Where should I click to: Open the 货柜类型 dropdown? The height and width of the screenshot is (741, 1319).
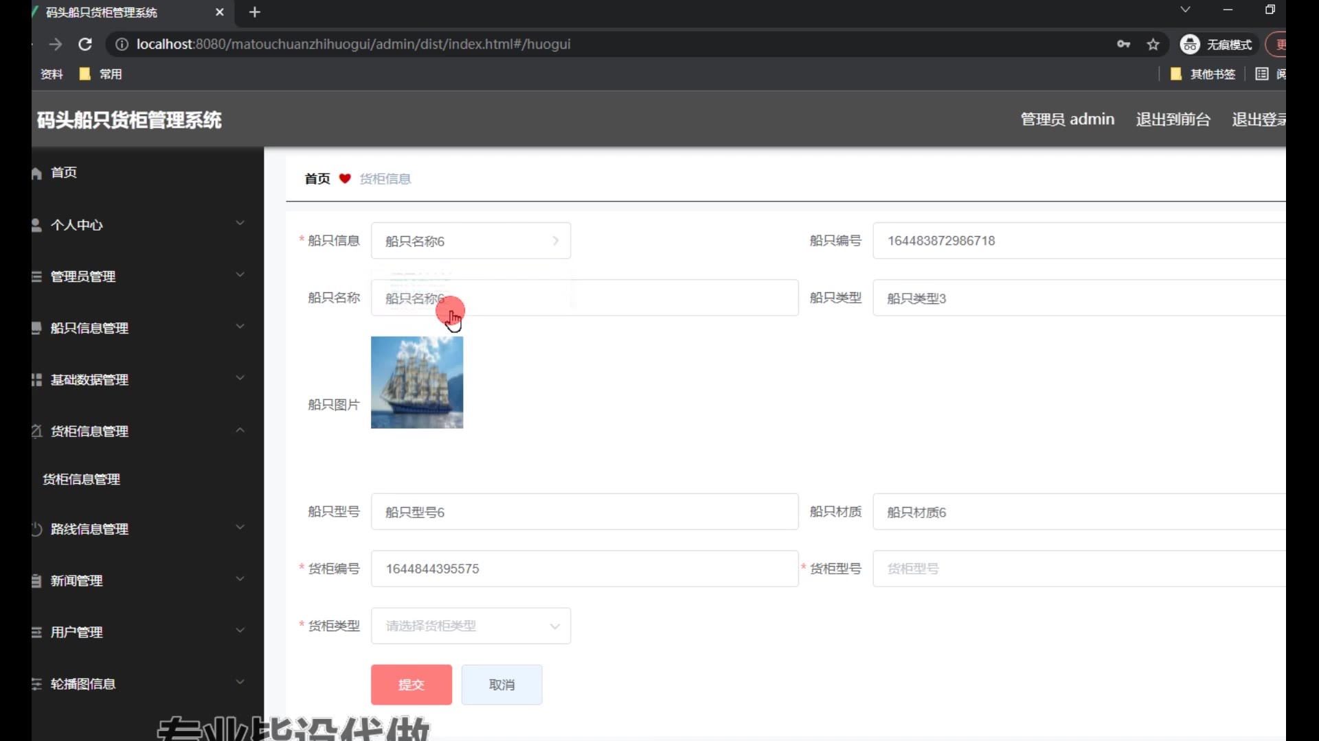click(471, 626)
